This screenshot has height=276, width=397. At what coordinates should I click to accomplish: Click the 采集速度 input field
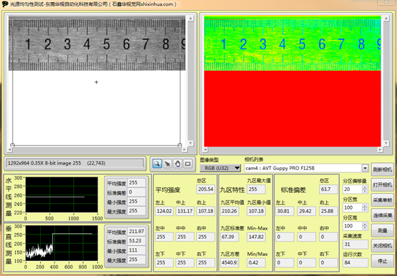click(355, 245)
